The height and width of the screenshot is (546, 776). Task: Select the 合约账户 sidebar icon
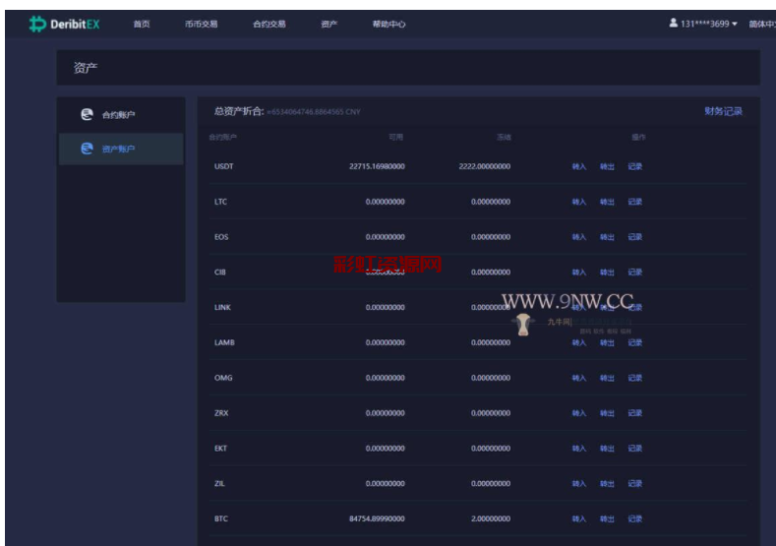tap(87, 115)
